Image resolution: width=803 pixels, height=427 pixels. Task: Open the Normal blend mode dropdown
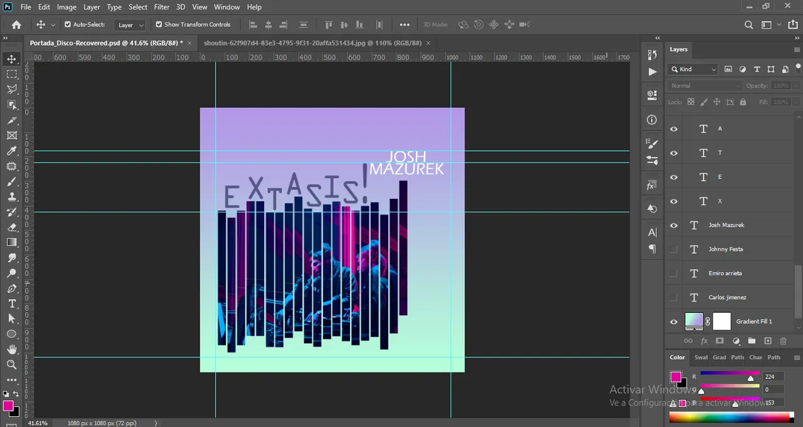pyautogui.click(x=705, y=85)
